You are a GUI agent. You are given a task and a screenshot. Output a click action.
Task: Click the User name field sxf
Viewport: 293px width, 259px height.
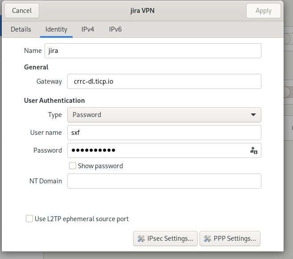pos(164,133)
